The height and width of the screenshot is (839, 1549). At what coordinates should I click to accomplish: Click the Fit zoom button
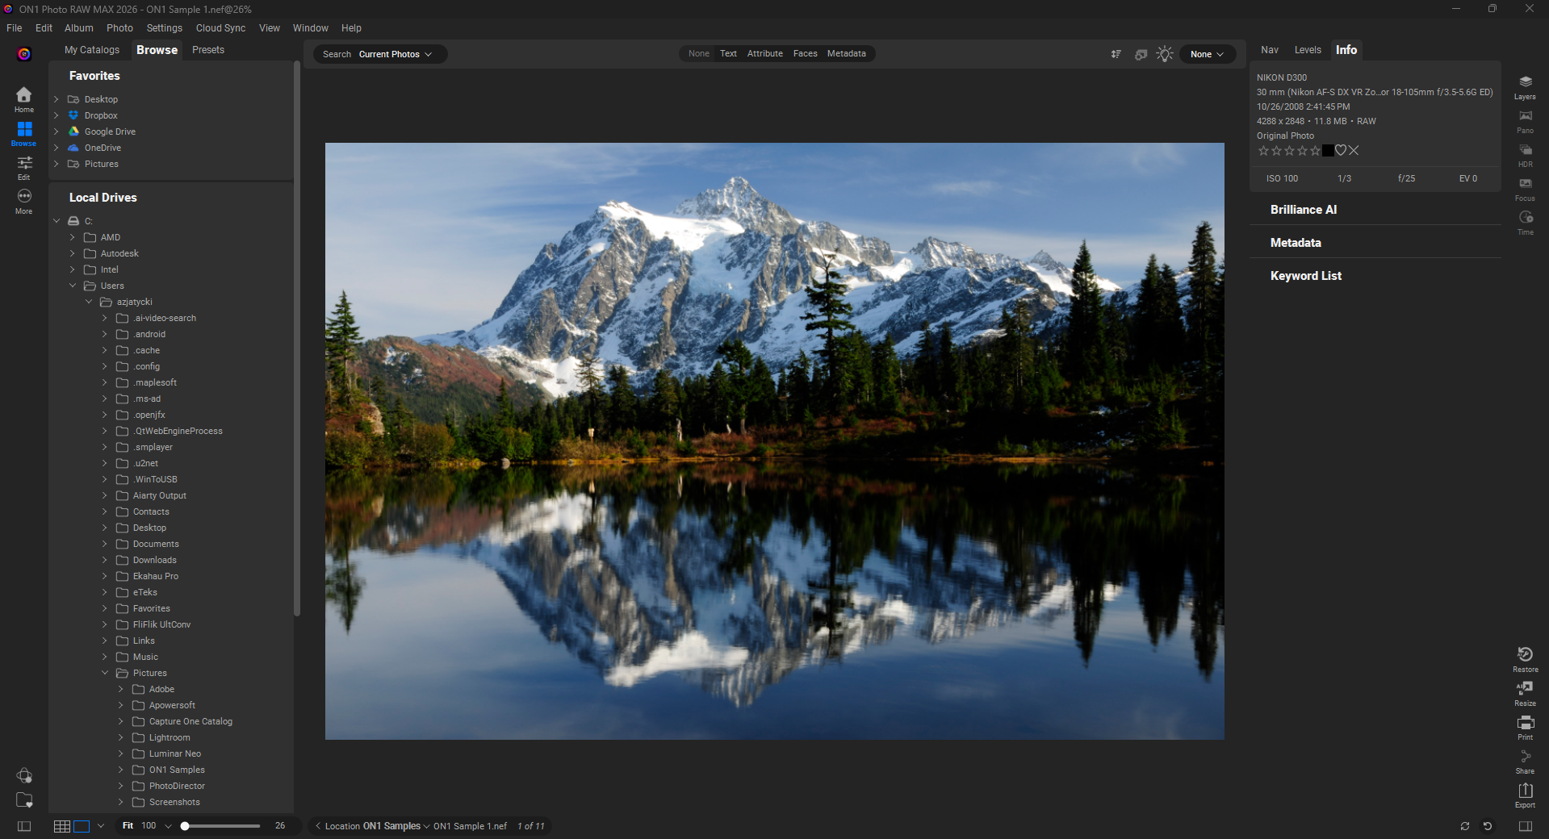[128, 826]
